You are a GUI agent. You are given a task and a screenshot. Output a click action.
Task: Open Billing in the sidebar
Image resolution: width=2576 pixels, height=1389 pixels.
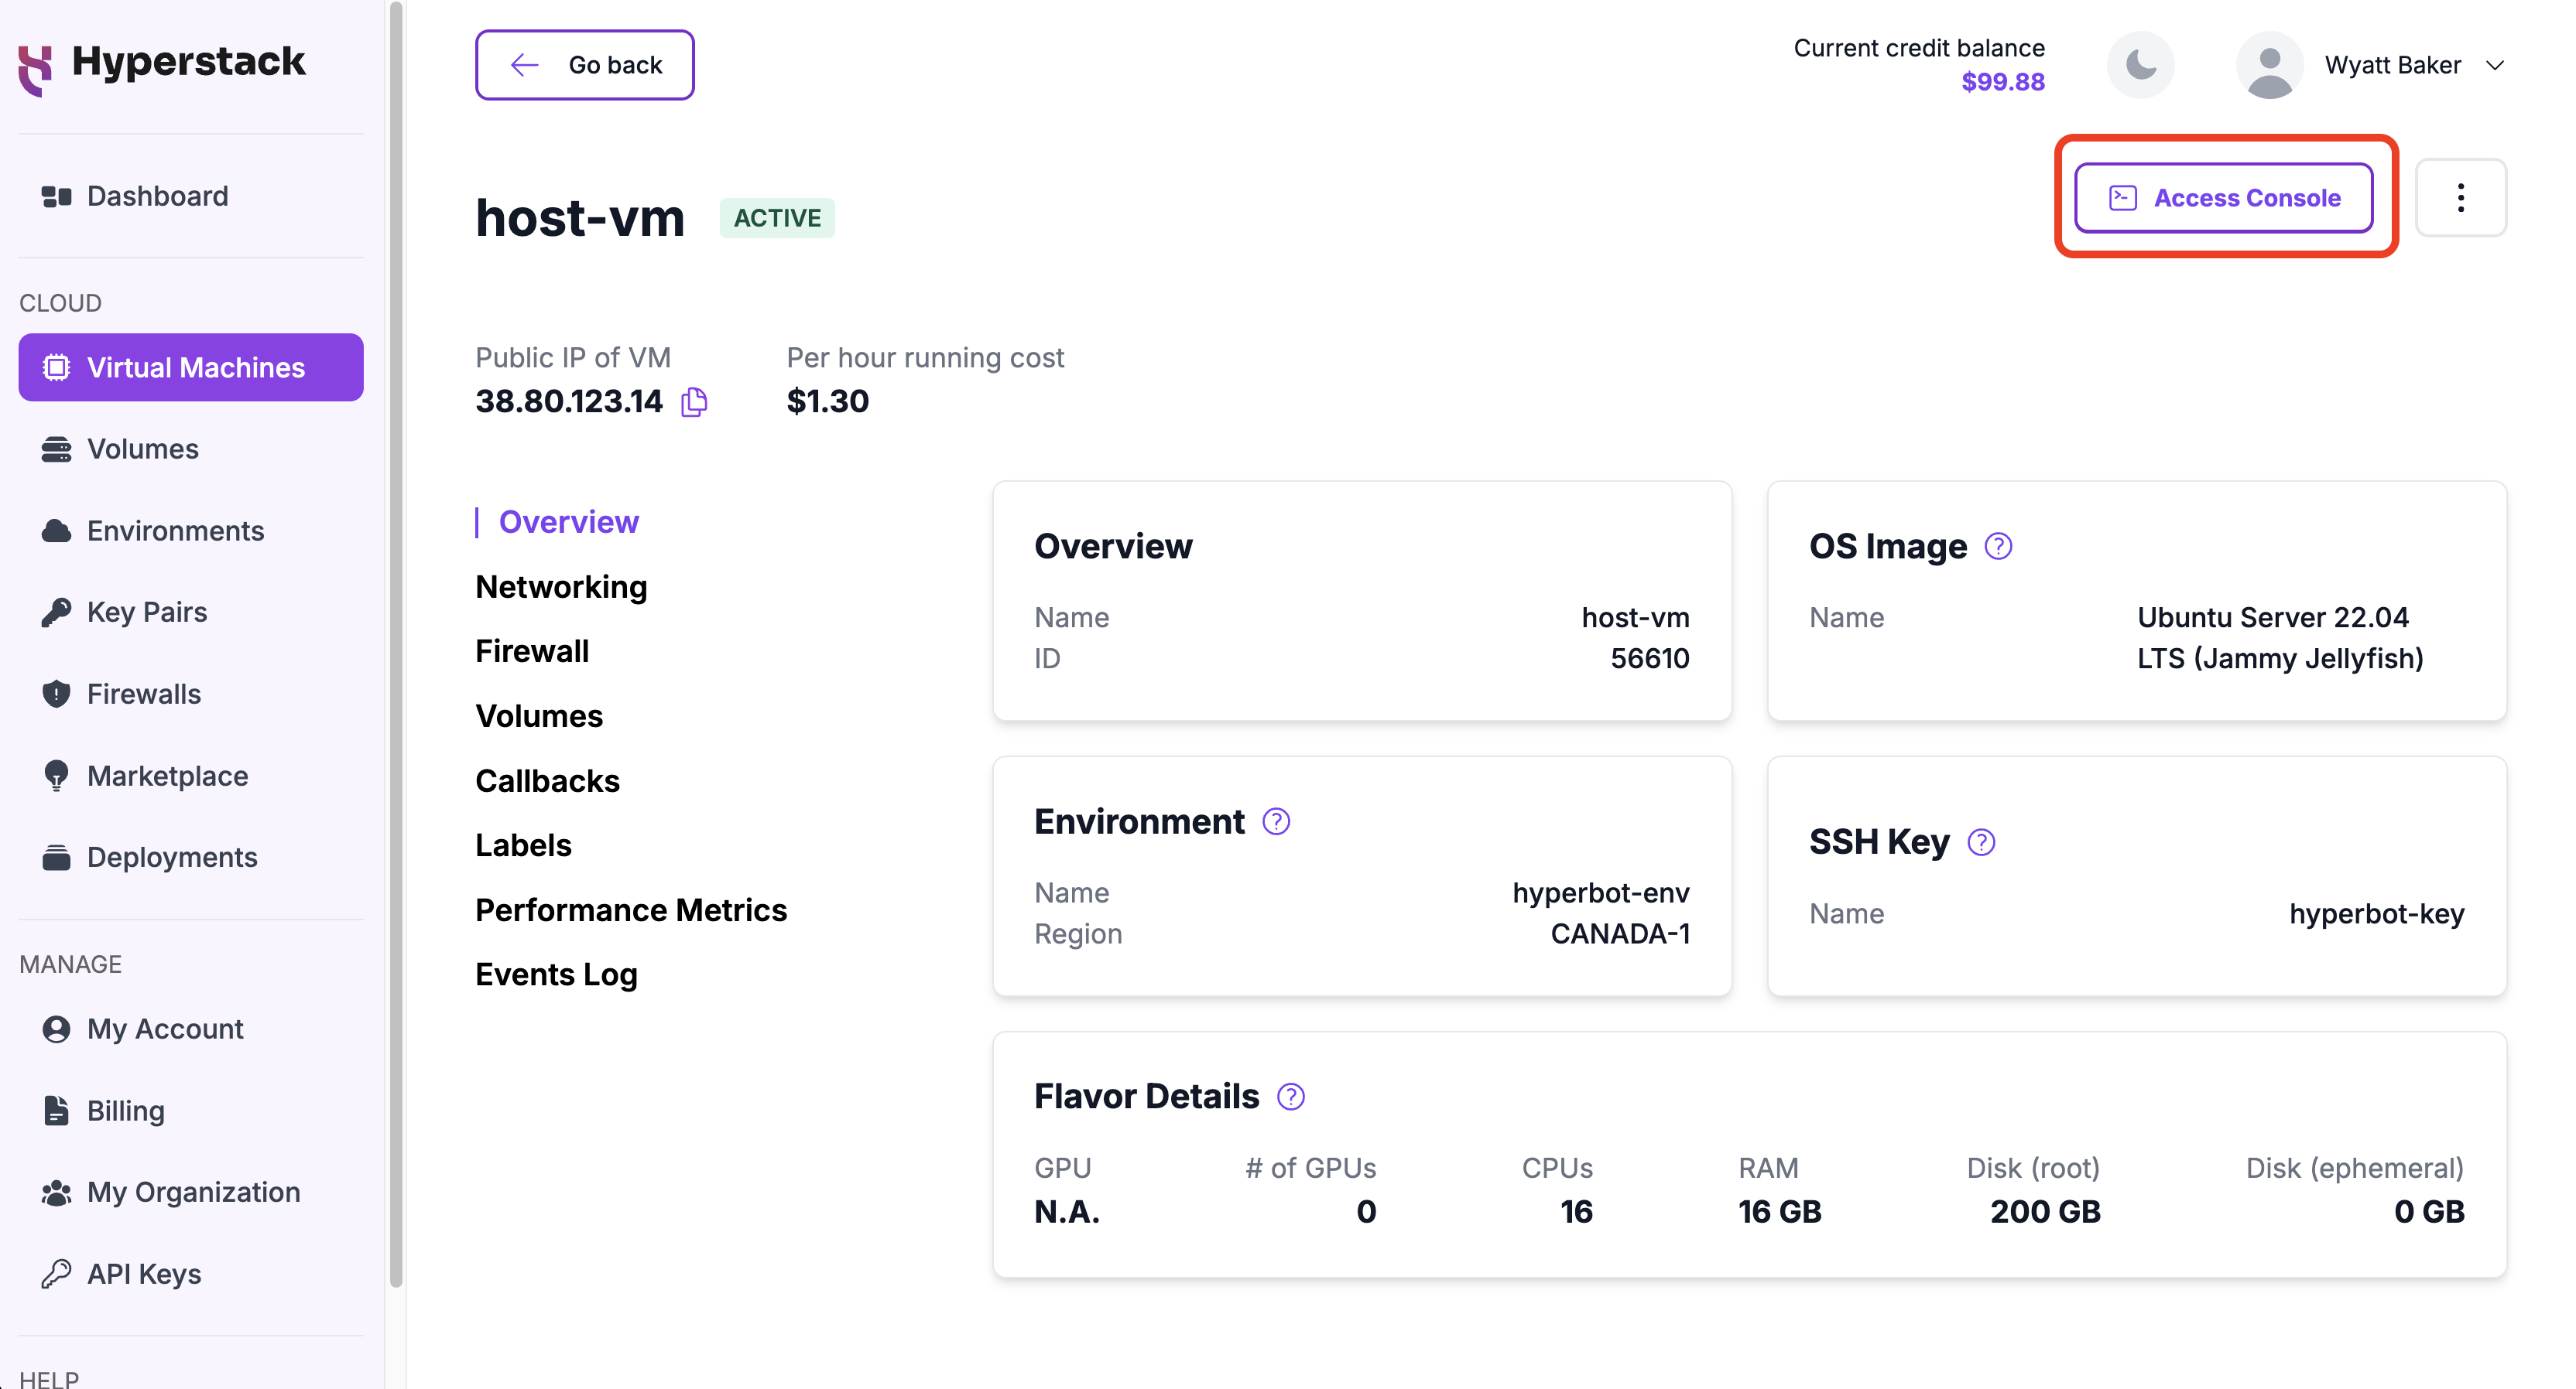click(191, 1111)
